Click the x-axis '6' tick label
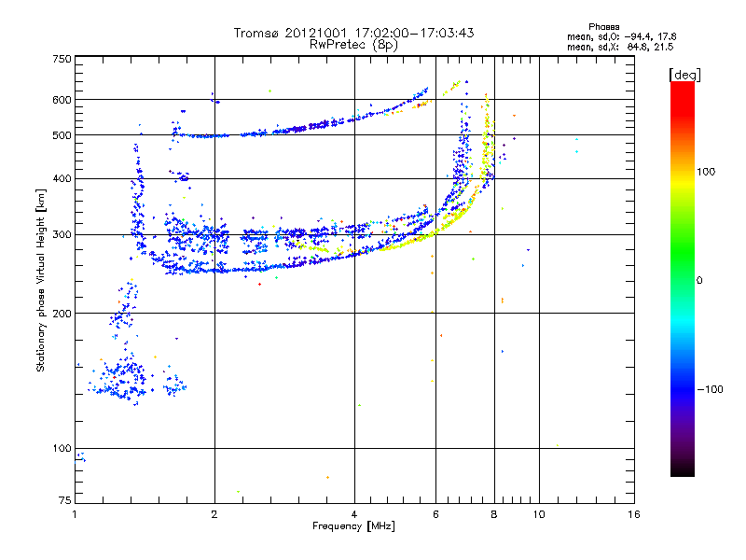Viewport: 746px width, 560px height. pos(435,514)
